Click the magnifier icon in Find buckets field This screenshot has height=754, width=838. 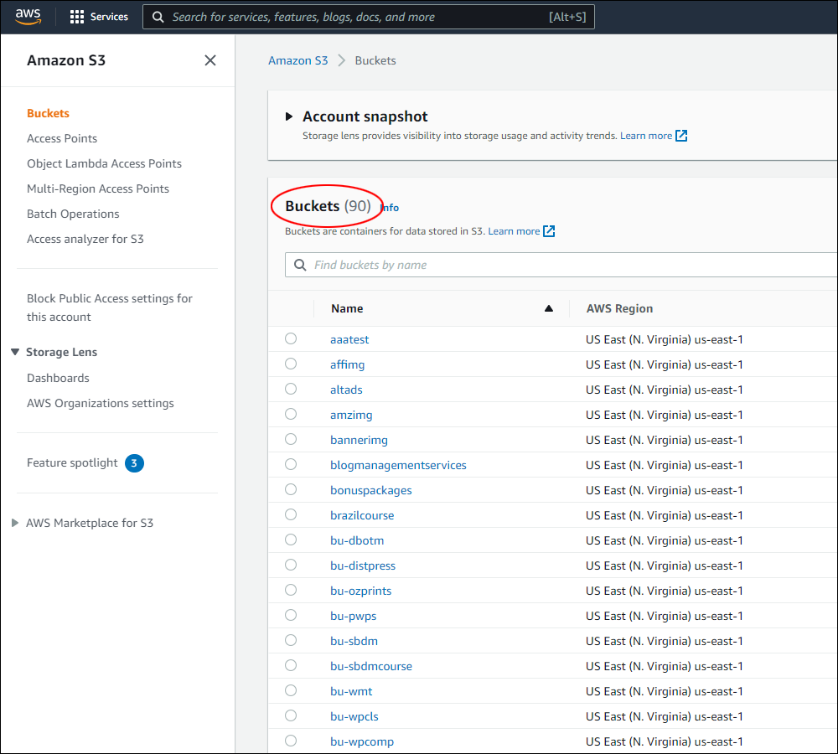point(300,265)
